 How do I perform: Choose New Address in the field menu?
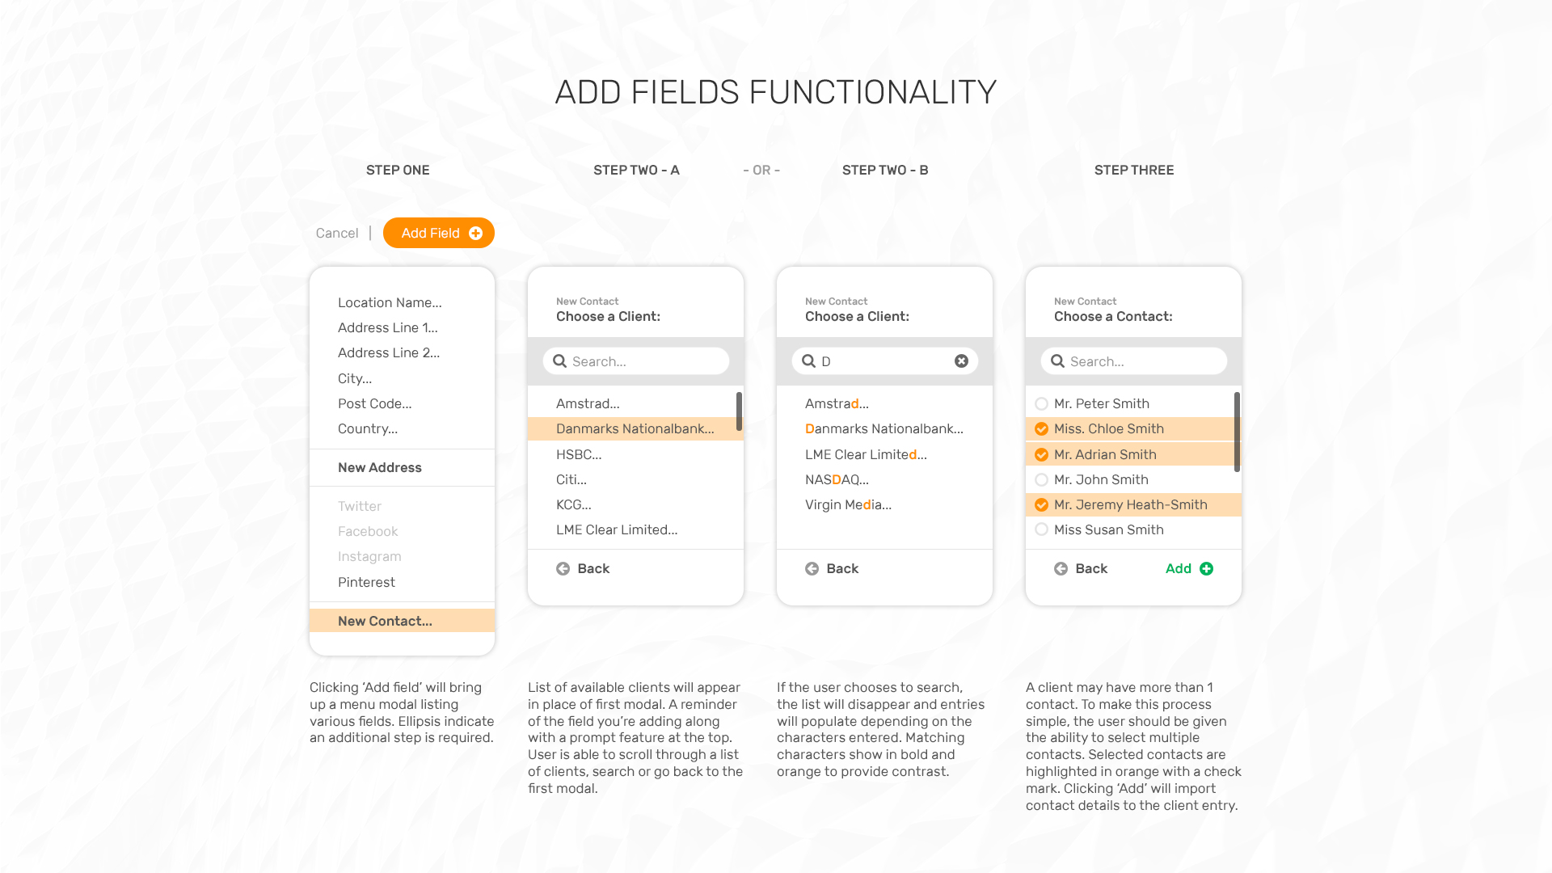(380, 468)
